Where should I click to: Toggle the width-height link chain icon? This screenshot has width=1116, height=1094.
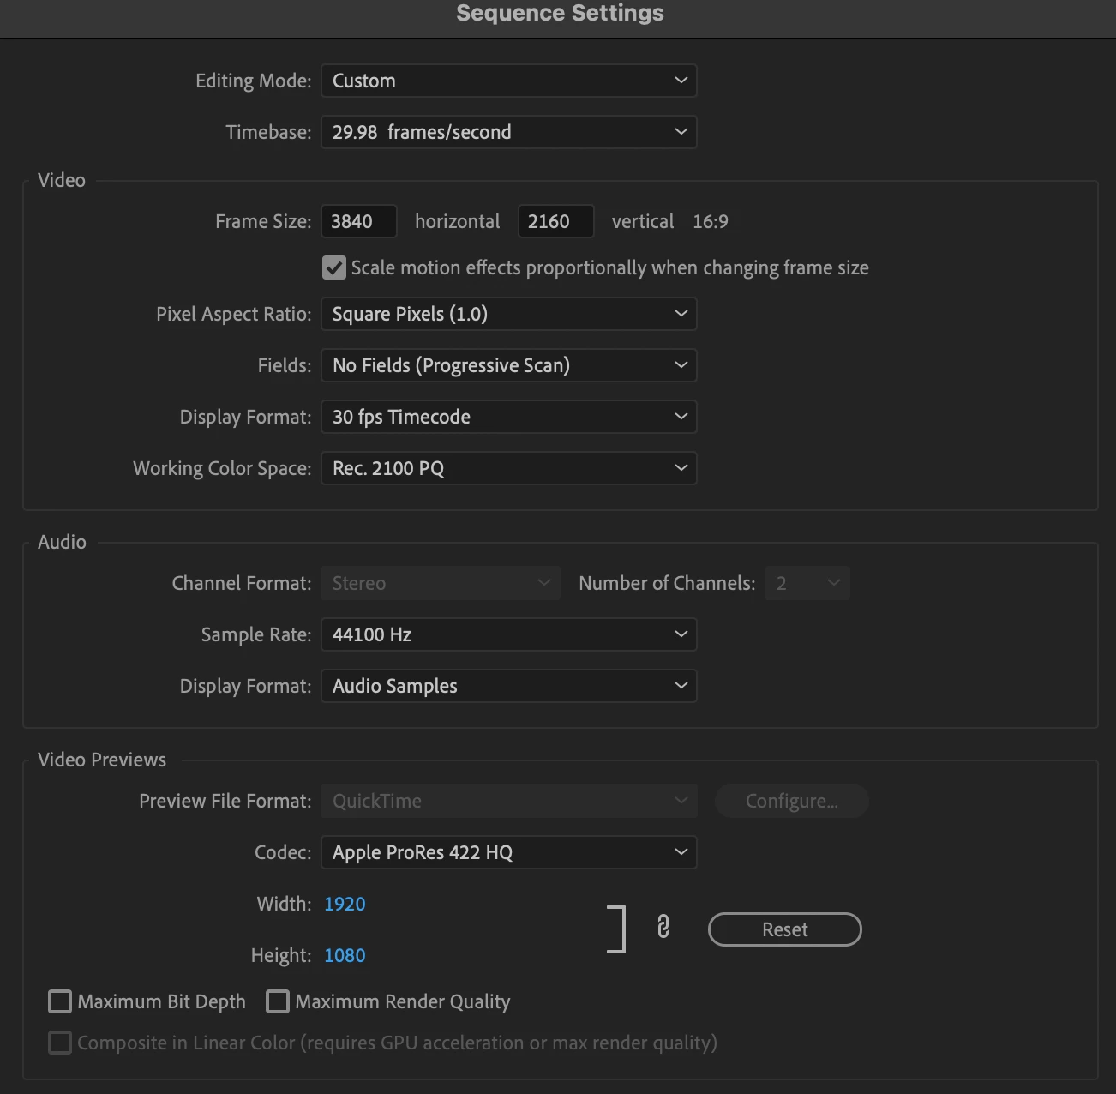pos(663,927)
